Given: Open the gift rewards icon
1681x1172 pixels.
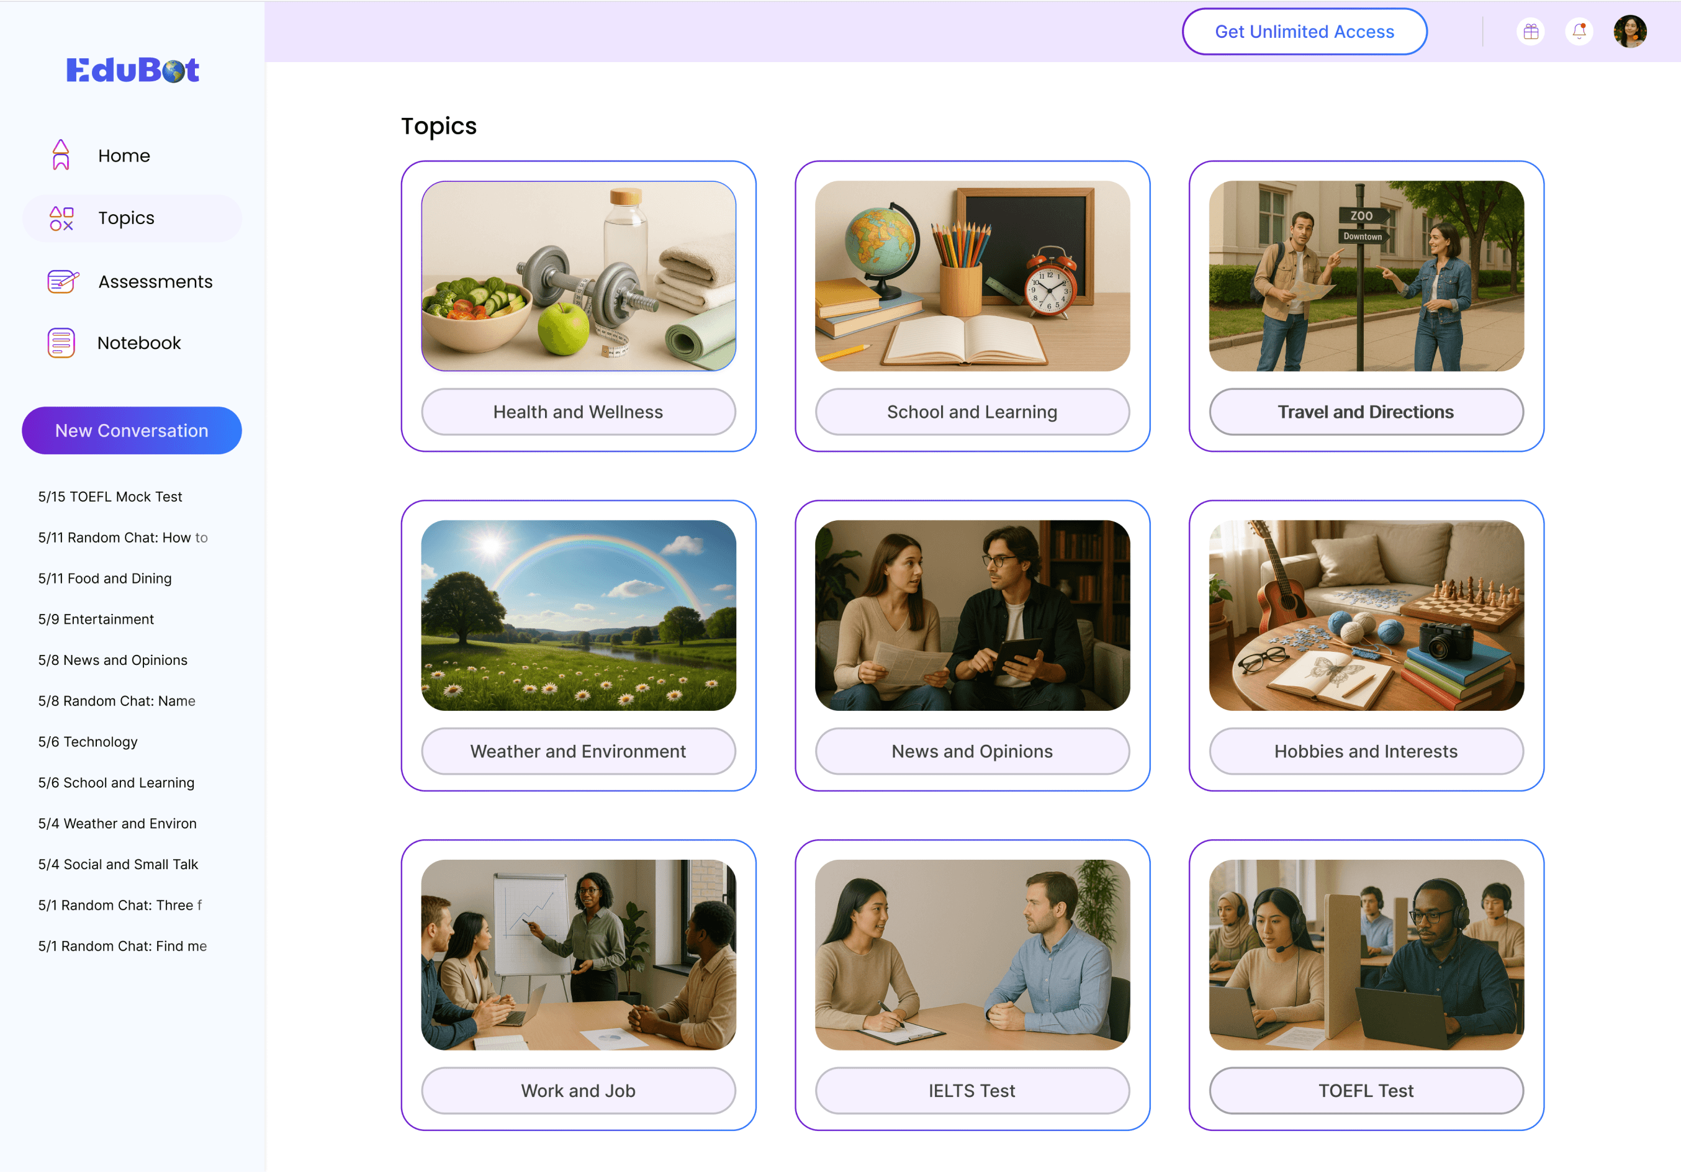Looking at the screenshot, I should [x=1530, y=32].
